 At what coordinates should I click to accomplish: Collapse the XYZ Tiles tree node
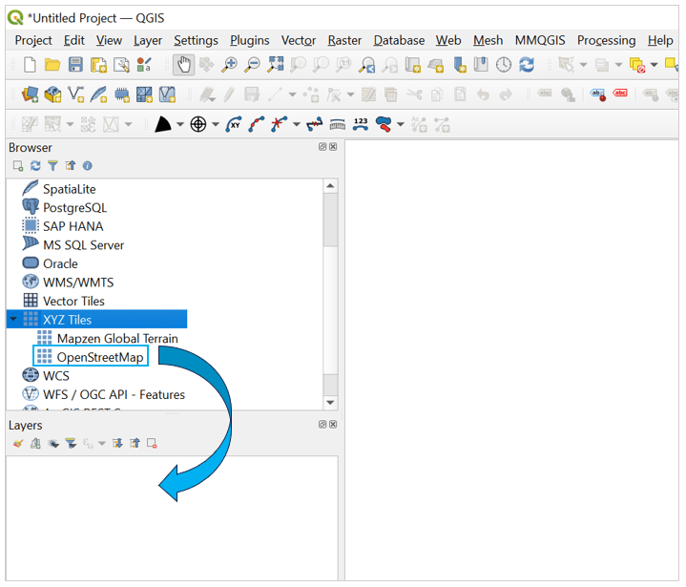11,320
